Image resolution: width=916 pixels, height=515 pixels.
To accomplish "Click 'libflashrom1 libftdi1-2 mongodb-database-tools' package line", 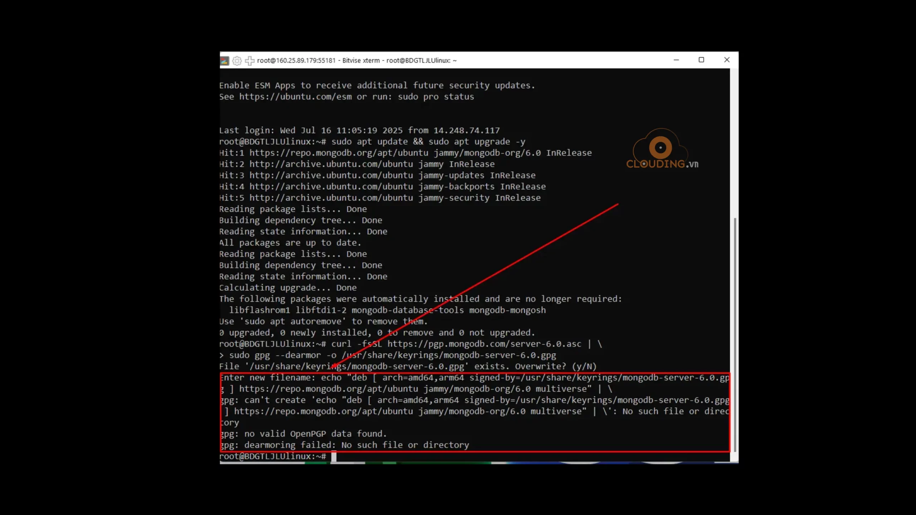I will click(x=388, y=310).
